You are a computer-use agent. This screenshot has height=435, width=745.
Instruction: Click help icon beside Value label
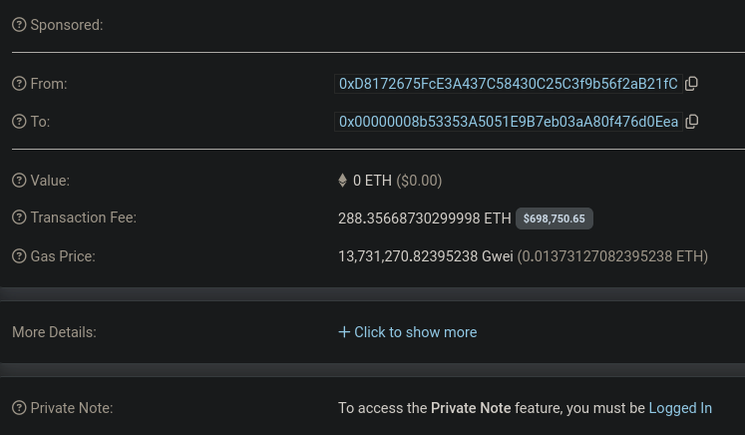point(19,181)
